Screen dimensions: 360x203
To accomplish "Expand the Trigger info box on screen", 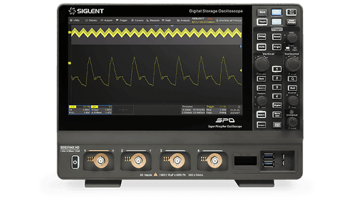I will point(217,110).
